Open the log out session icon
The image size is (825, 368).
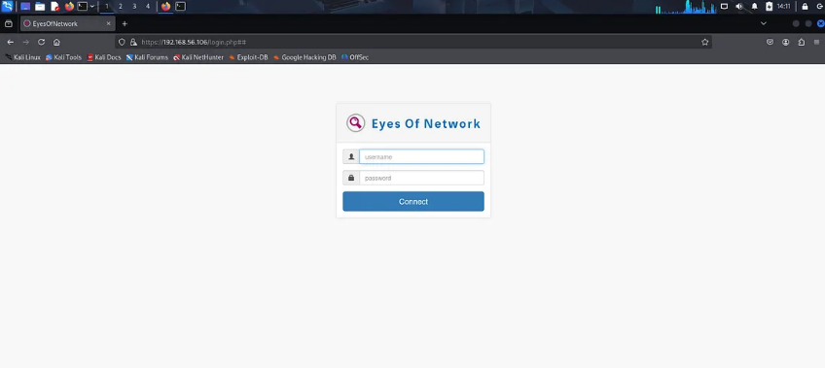819,6
